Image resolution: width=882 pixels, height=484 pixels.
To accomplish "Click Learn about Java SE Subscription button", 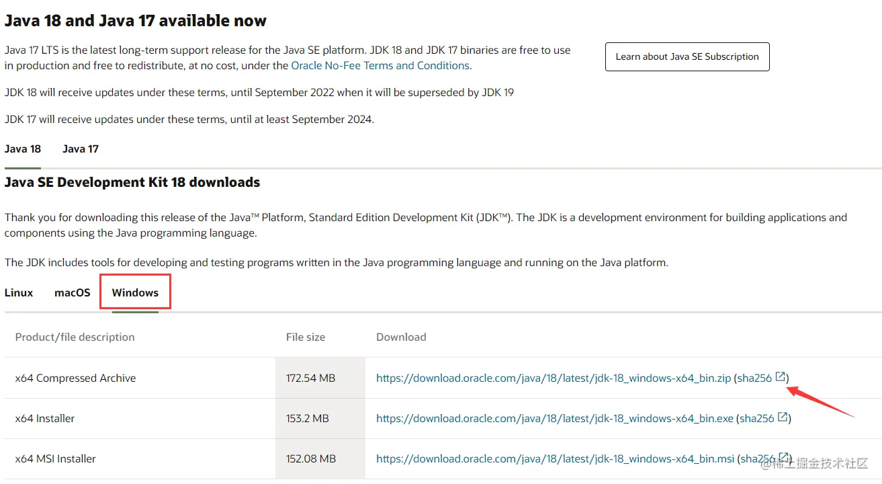I will (687, 57).
